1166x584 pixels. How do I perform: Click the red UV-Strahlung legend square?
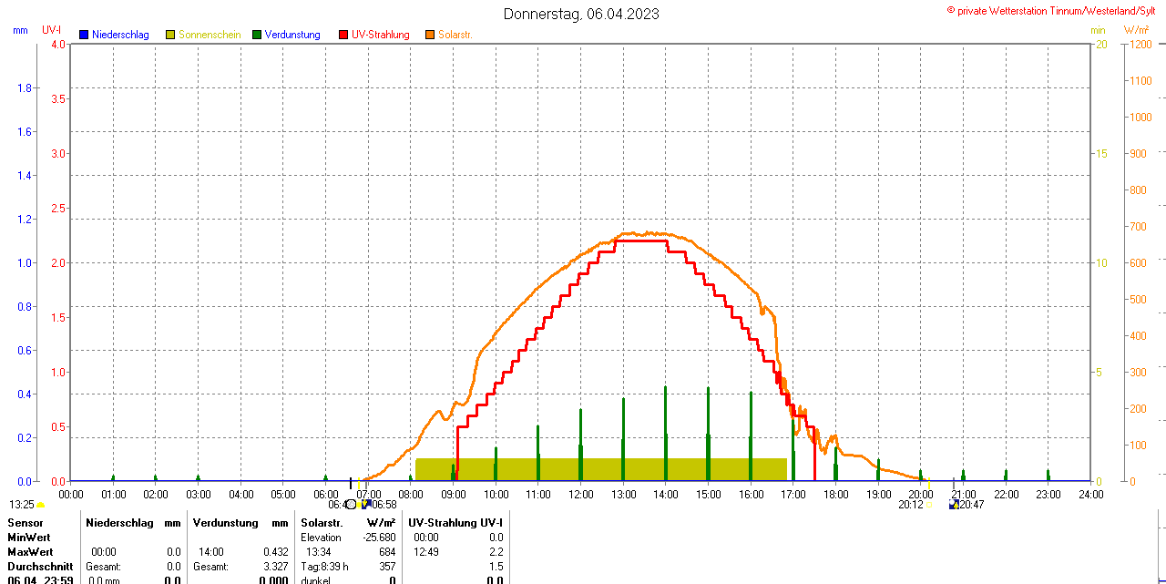pos(343,35)
